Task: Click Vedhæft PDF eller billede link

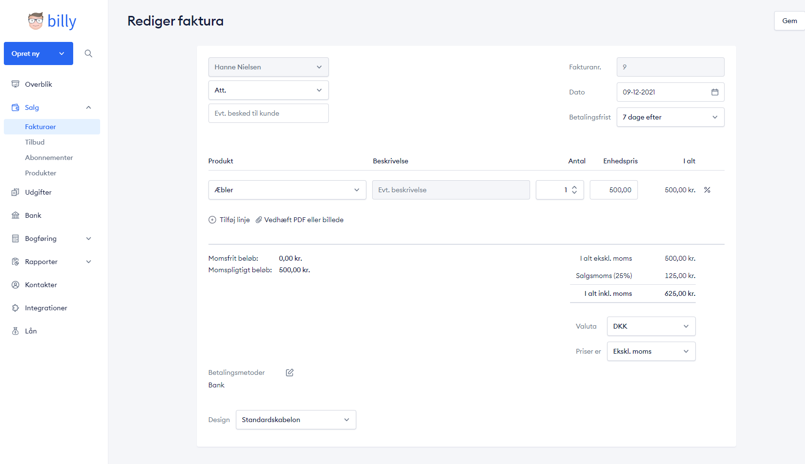Action: coord(304,220)
